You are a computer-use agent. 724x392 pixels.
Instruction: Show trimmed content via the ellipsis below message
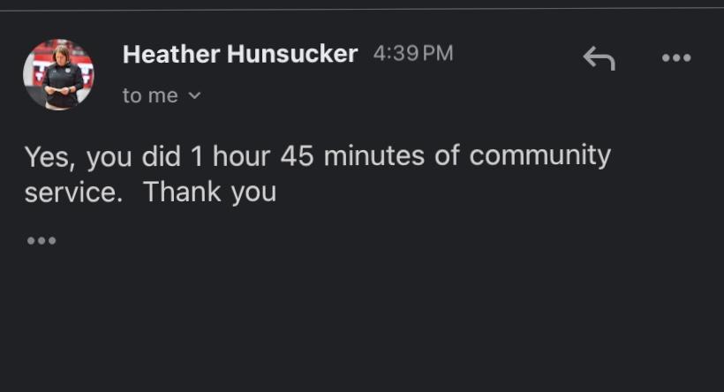(41, 240)
